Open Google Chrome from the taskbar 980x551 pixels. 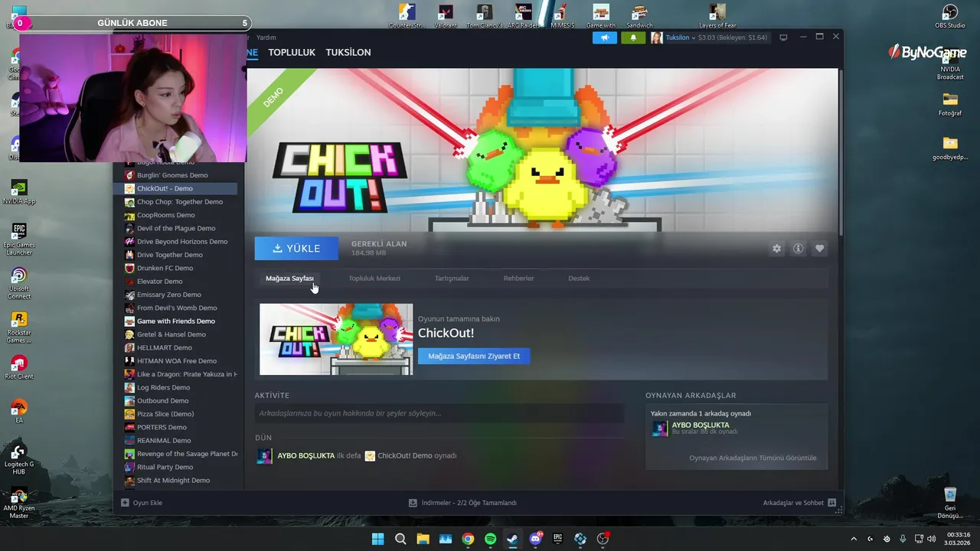point(468,539)
